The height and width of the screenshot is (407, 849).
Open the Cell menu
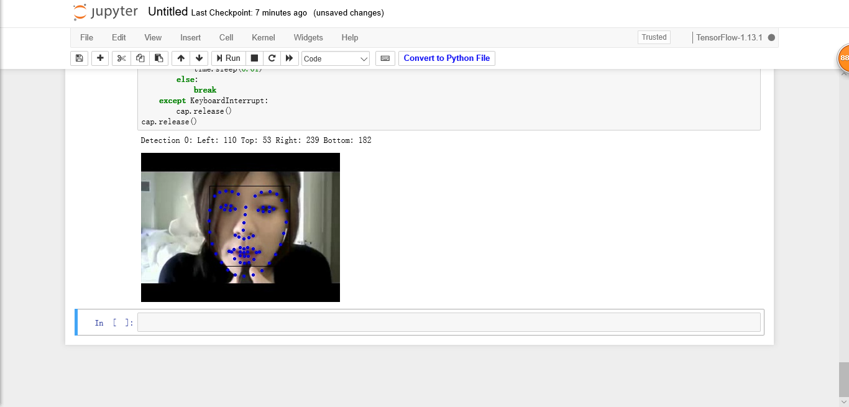(226, 37)
